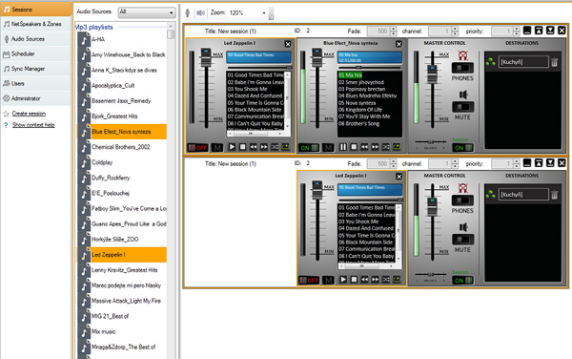Move the bottom session panel up
This screenshot has height=359, width=572.
(x=539, y=163)
